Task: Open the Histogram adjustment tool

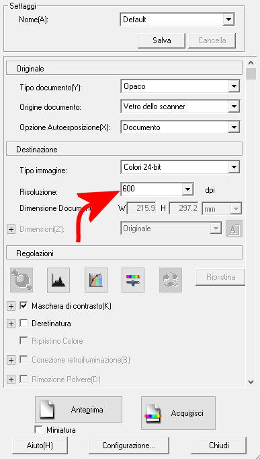Action: [58, 280]
